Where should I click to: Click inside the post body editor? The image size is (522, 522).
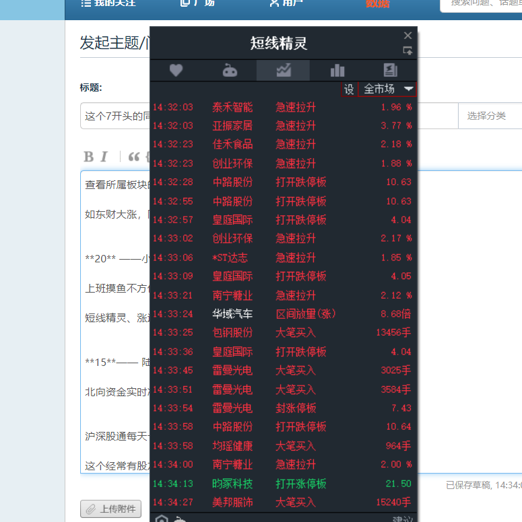tap(115, 322)
